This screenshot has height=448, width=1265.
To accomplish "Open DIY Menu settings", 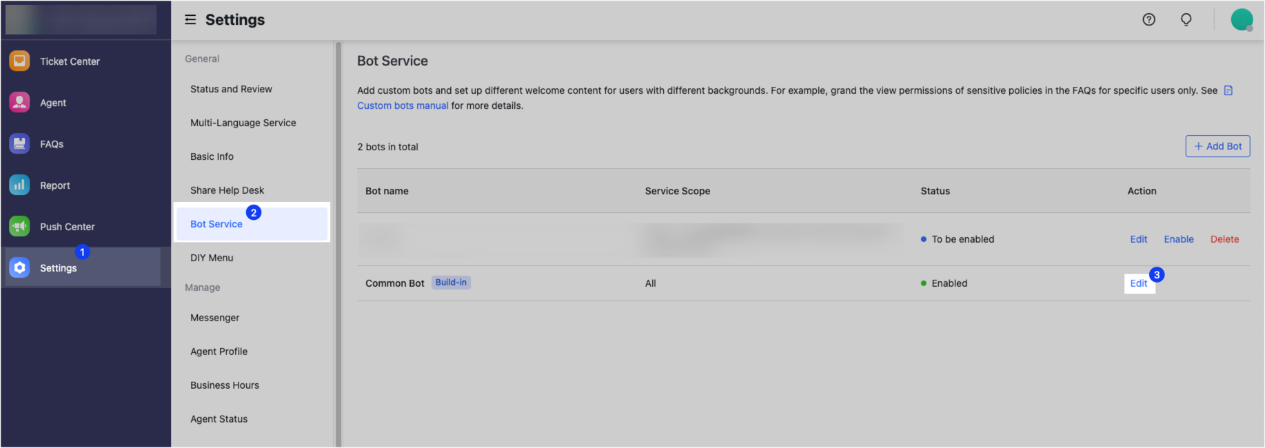I will coord(212,258).
